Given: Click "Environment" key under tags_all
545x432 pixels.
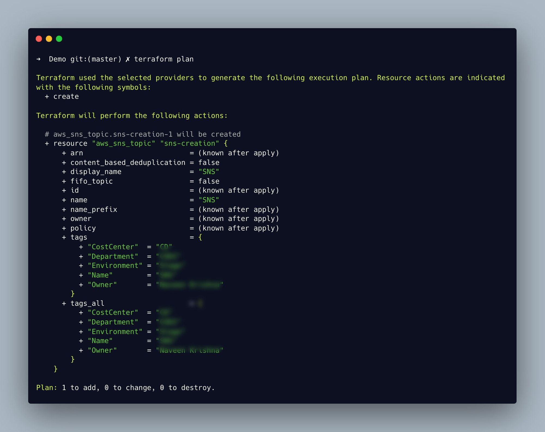Looking at the screenshot, I should pyautogui.click(x=115, y=332).
